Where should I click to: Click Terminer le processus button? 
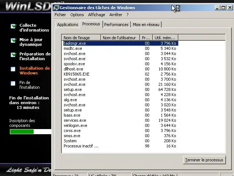click(204, 160)
